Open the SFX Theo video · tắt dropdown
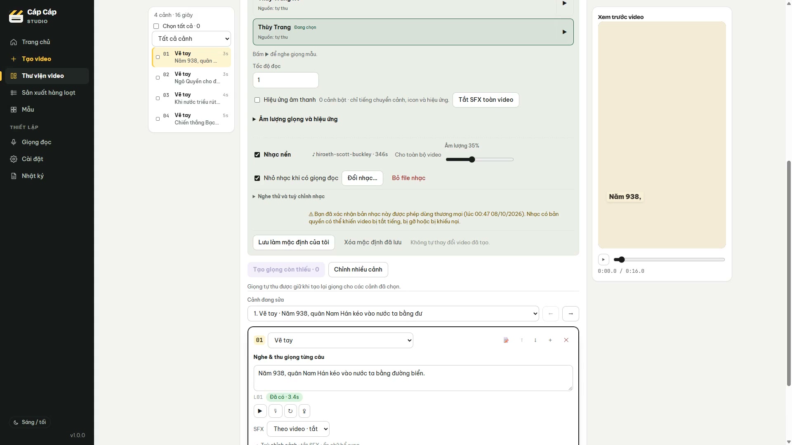The height and width of the screenshot is (445, 792). click(298, 429)
